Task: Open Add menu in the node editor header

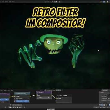Action: click(9, 90)
